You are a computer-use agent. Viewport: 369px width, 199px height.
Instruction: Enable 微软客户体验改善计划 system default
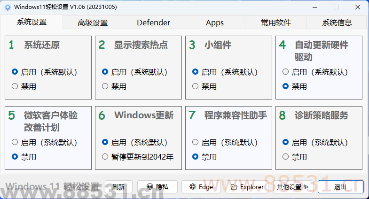44,142
